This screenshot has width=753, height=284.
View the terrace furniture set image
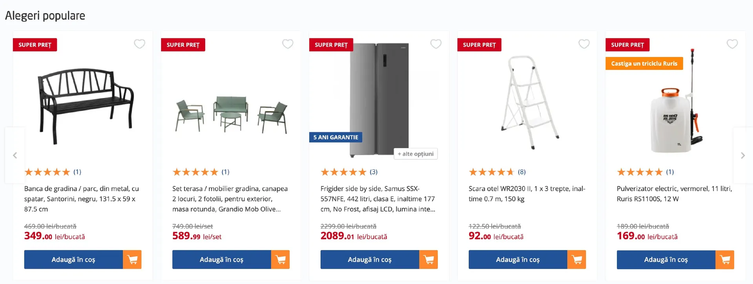point(231,114)
